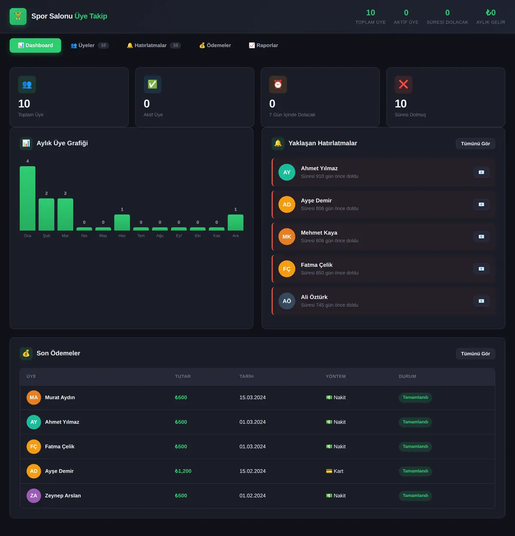Select Murat Aydın payment row

click(257, 397)
